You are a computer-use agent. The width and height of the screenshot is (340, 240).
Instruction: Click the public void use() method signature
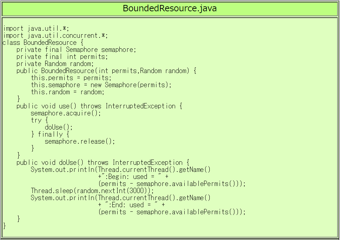(x=99, y=106)
